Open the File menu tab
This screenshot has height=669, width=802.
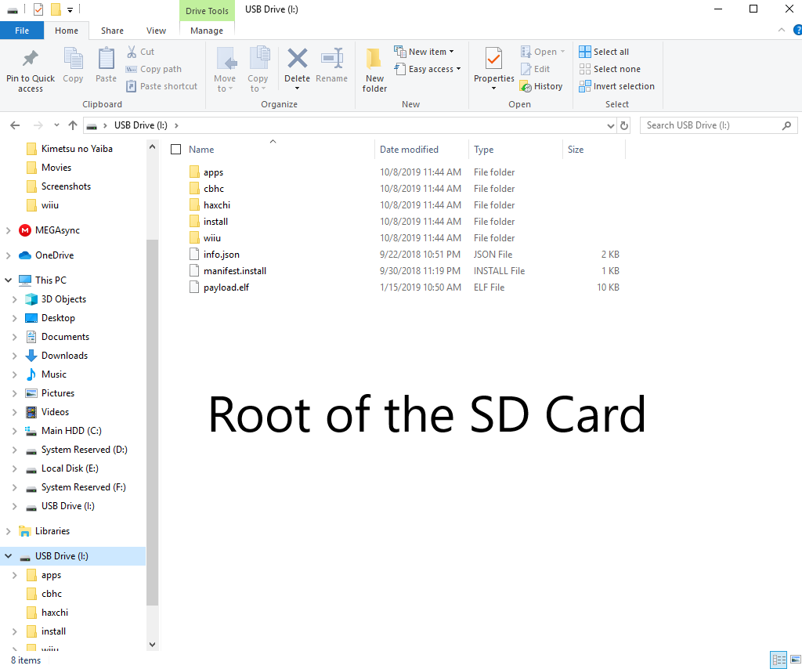(22, 31)
